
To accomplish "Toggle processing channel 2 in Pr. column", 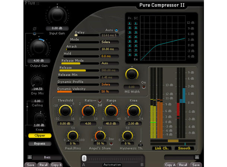I will [130, 28].
